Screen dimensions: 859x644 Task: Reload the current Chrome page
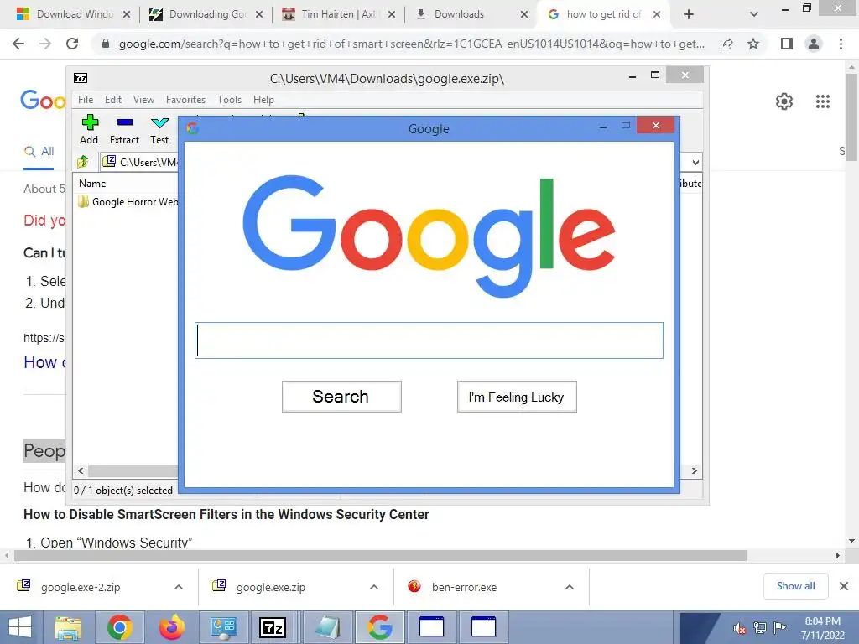click(x=72, y=44)
